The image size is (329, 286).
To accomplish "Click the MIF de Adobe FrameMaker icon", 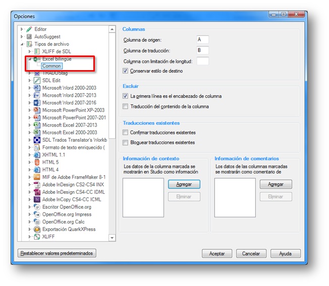I will click(37, 177).
